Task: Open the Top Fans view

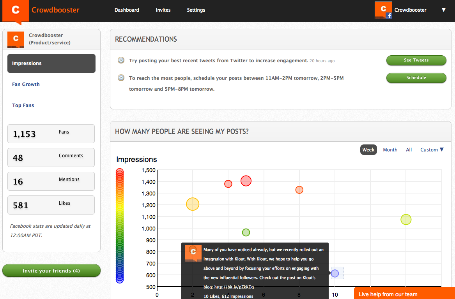Action: 23,106
